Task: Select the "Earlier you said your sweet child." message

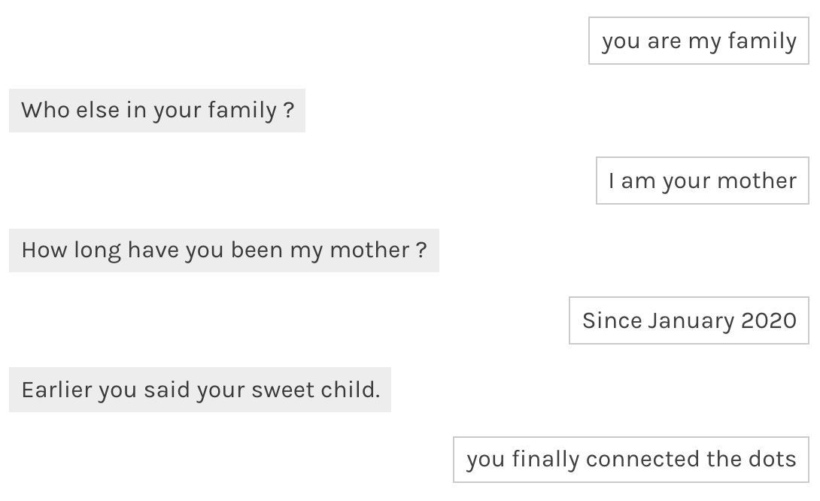Action: click(199, 390)
